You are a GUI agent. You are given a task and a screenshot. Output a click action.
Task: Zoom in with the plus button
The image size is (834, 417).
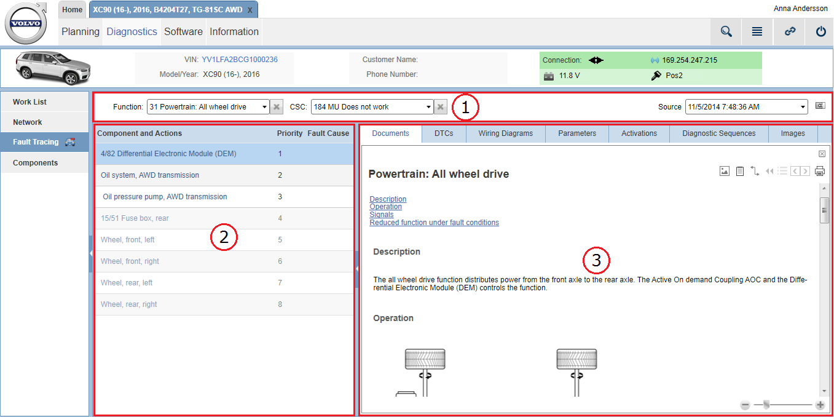click(x=820, y=405)
